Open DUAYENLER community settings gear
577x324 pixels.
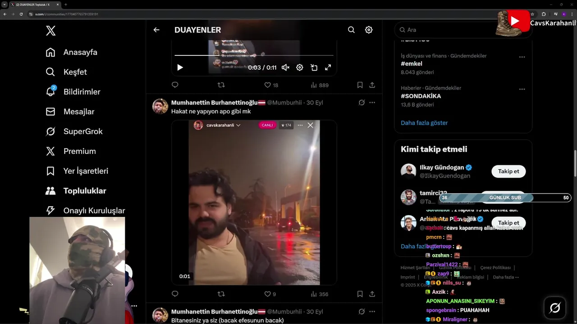pos(369,30)
